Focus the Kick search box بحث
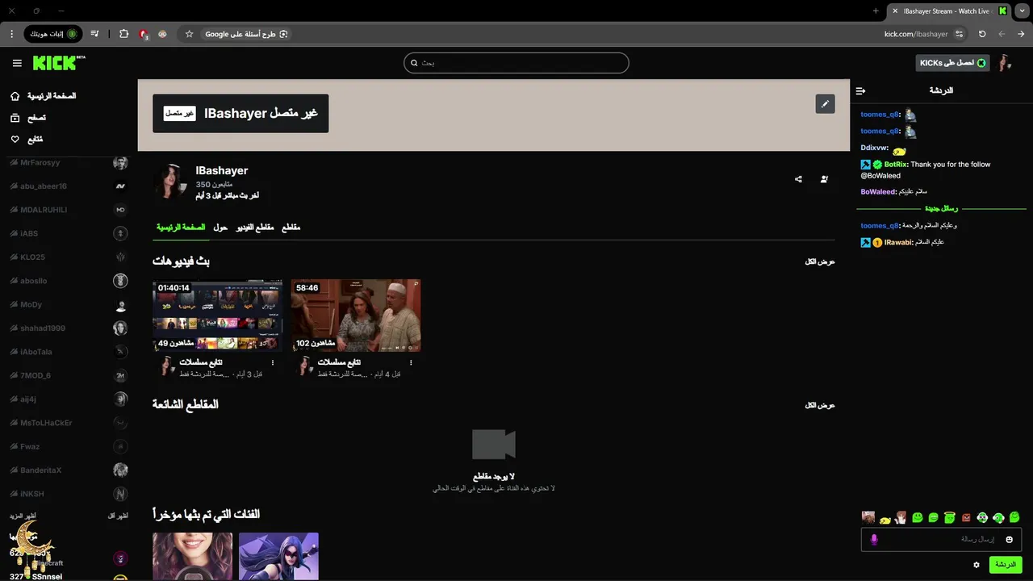 coord(516,63)
